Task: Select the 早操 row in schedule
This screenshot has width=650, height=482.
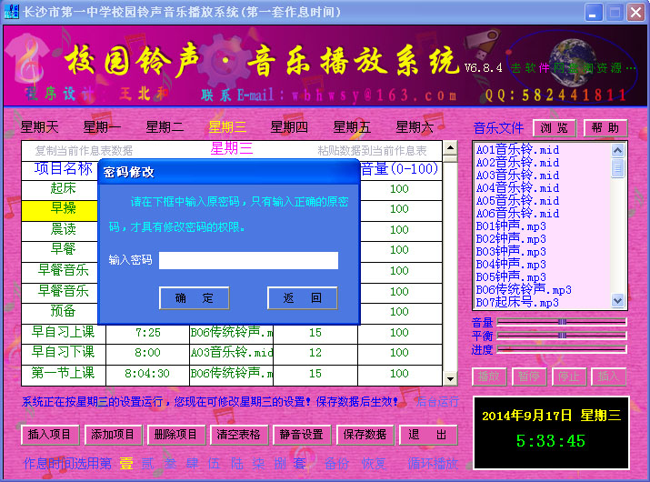Action: [x=60, y=211]
